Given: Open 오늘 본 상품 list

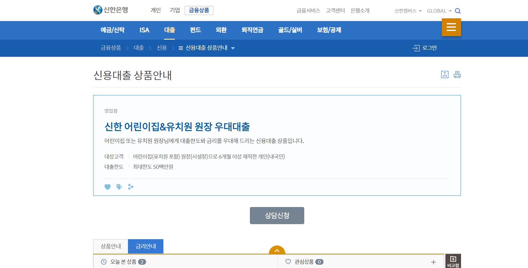Looking at the screenshot, I should (123, 262).
